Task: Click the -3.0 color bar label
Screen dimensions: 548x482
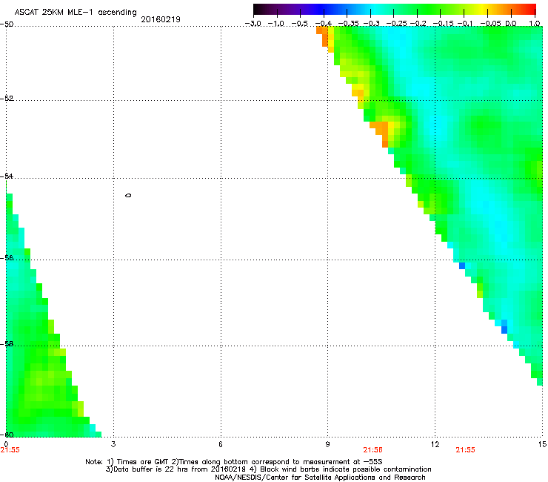Action: tap(253, 24)
